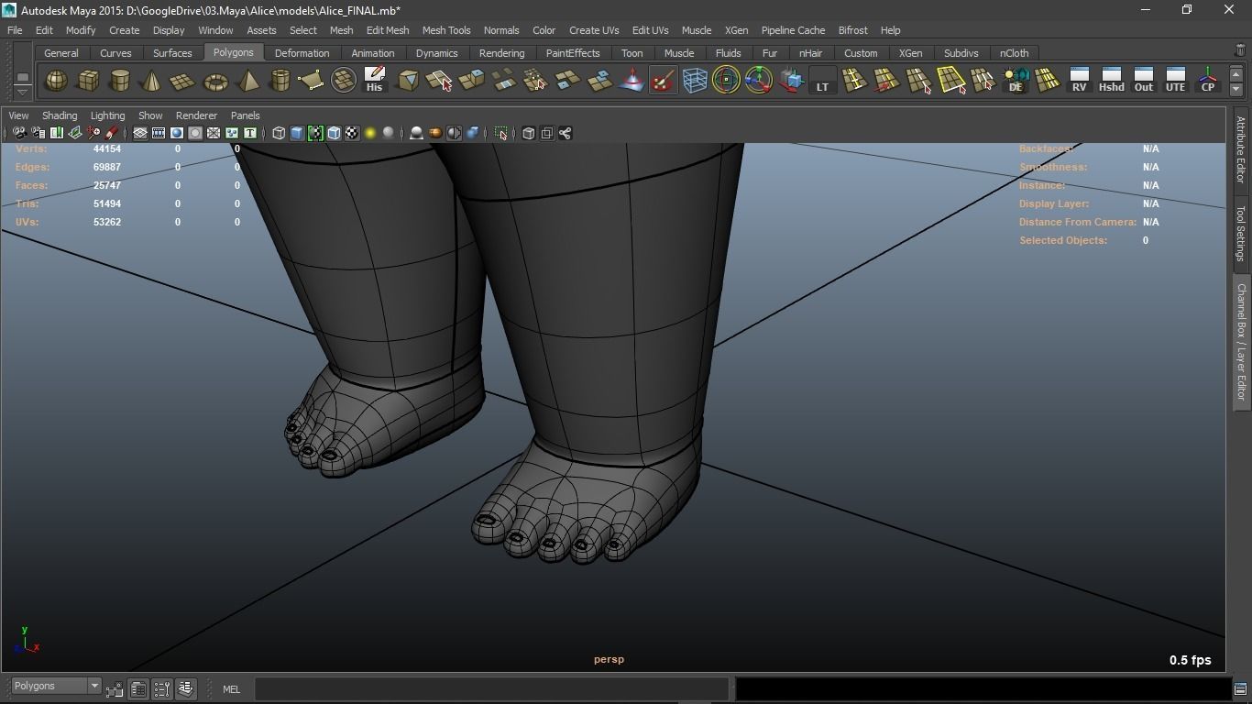Create a polygon cylinder from the shelf
Viewport: 1252px width, 704px height.
coord(120,81)
